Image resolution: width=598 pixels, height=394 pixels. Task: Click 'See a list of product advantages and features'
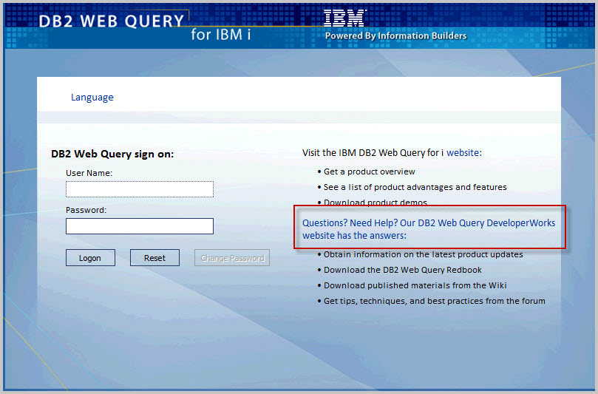click(x=415, y=187)
